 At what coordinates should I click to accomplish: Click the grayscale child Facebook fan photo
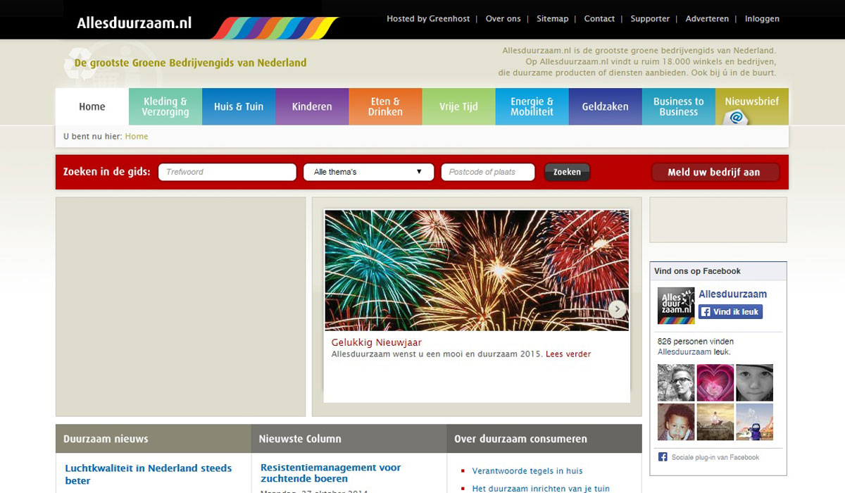click(x=754, y=382)
